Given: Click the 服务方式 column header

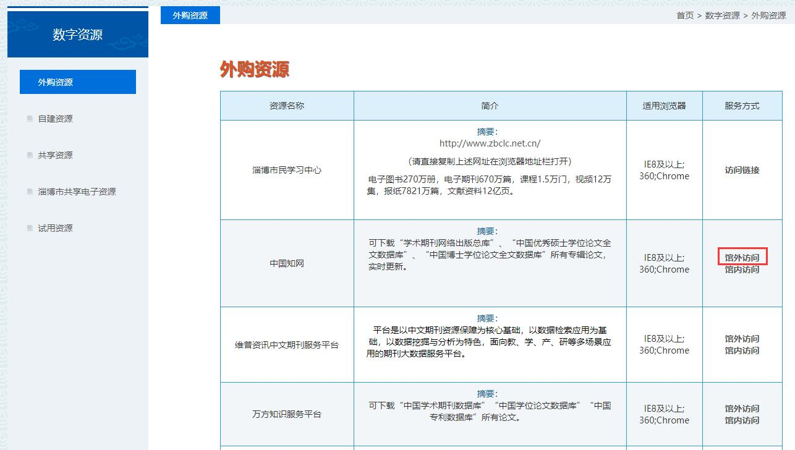Looking at the screenshot, I should pyautogui.click(x=742, y=106).
